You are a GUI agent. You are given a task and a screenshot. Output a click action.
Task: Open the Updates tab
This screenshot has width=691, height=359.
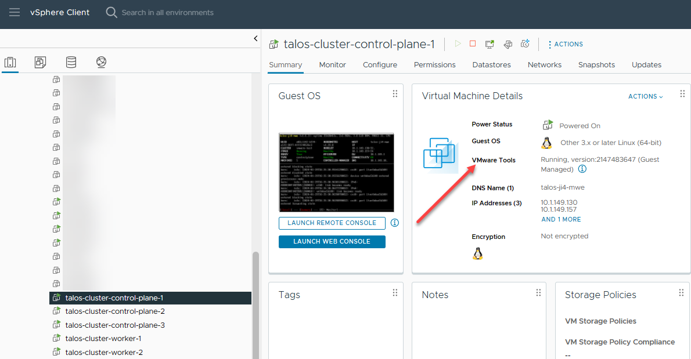pos(646,65)
